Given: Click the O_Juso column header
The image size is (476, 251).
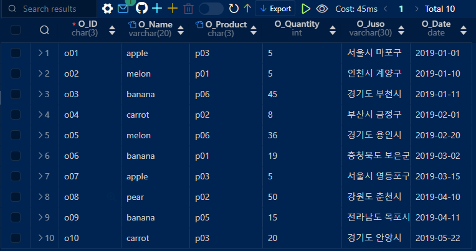Looking at the screenshot, I should 371,24.
